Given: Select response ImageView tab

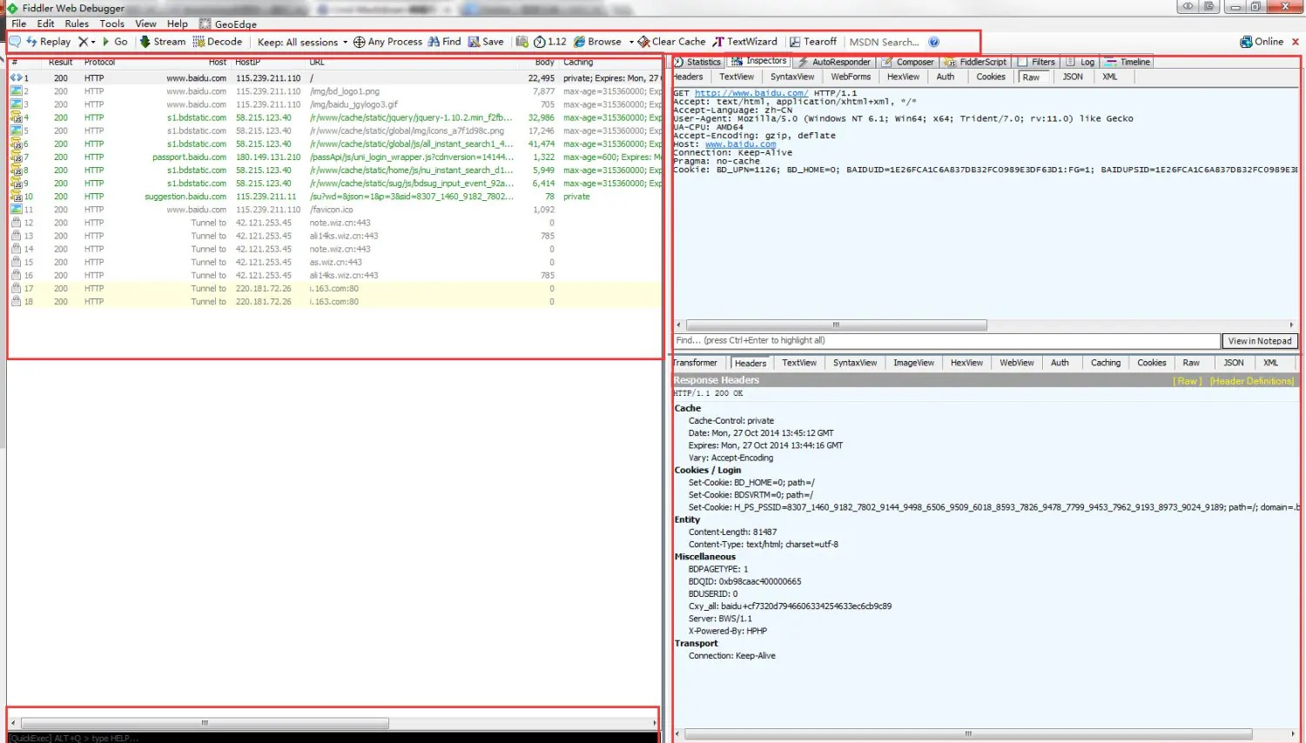Looking at the screenshot, I should [913, 363].
